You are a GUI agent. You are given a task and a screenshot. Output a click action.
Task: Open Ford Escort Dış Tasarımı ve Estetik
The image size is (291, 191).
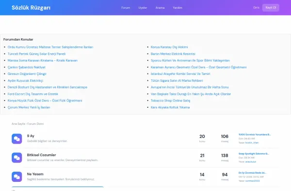33,94
